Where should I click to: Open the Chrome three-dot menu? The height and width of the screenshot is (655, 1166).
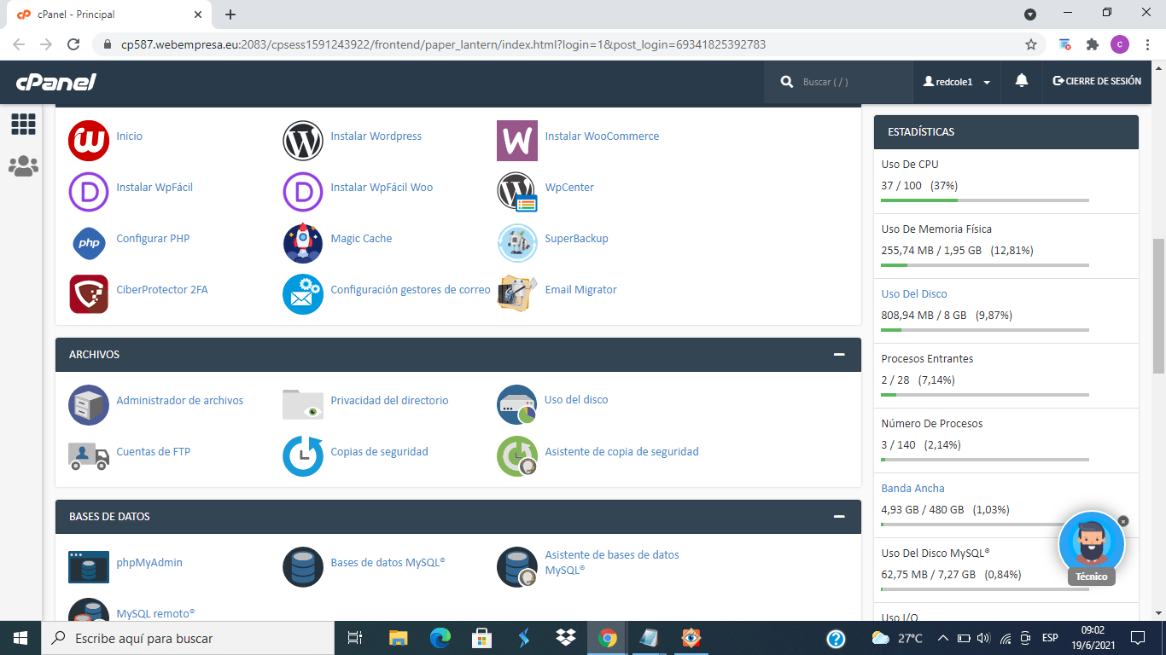(x=1147, y=44)
